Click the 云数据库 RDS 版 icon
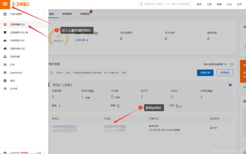Image resolution: width=246 pixels, height=154 pixels. click(x=5, y=32)
